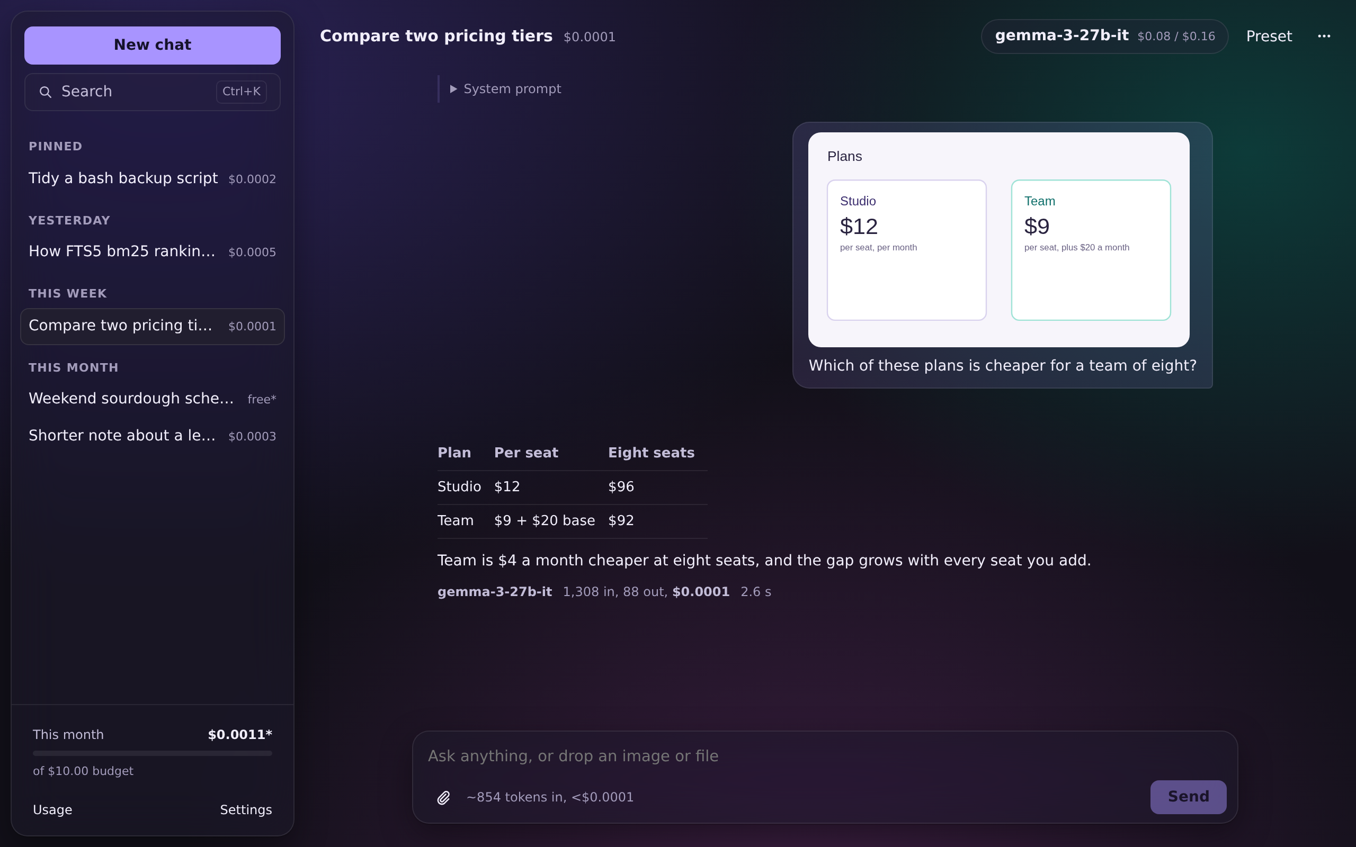This screenshot has height=847, width=1356.
Task: Open the attached Plans image thumbnail
Action: coord(998,240)
